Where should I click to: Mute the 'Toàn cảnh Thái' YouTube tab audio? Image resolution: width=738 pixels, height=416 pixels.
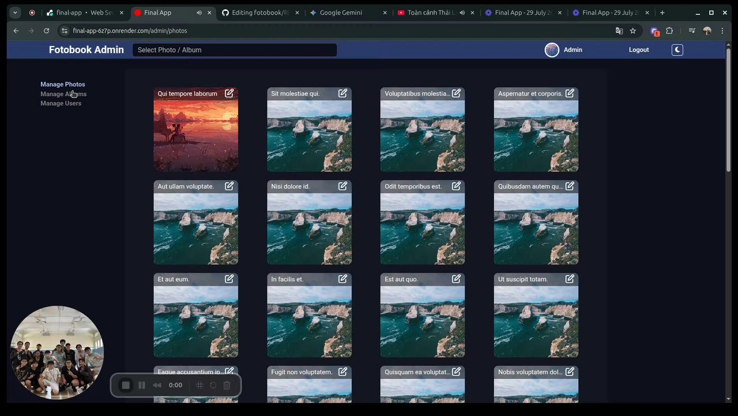[462, 13]
